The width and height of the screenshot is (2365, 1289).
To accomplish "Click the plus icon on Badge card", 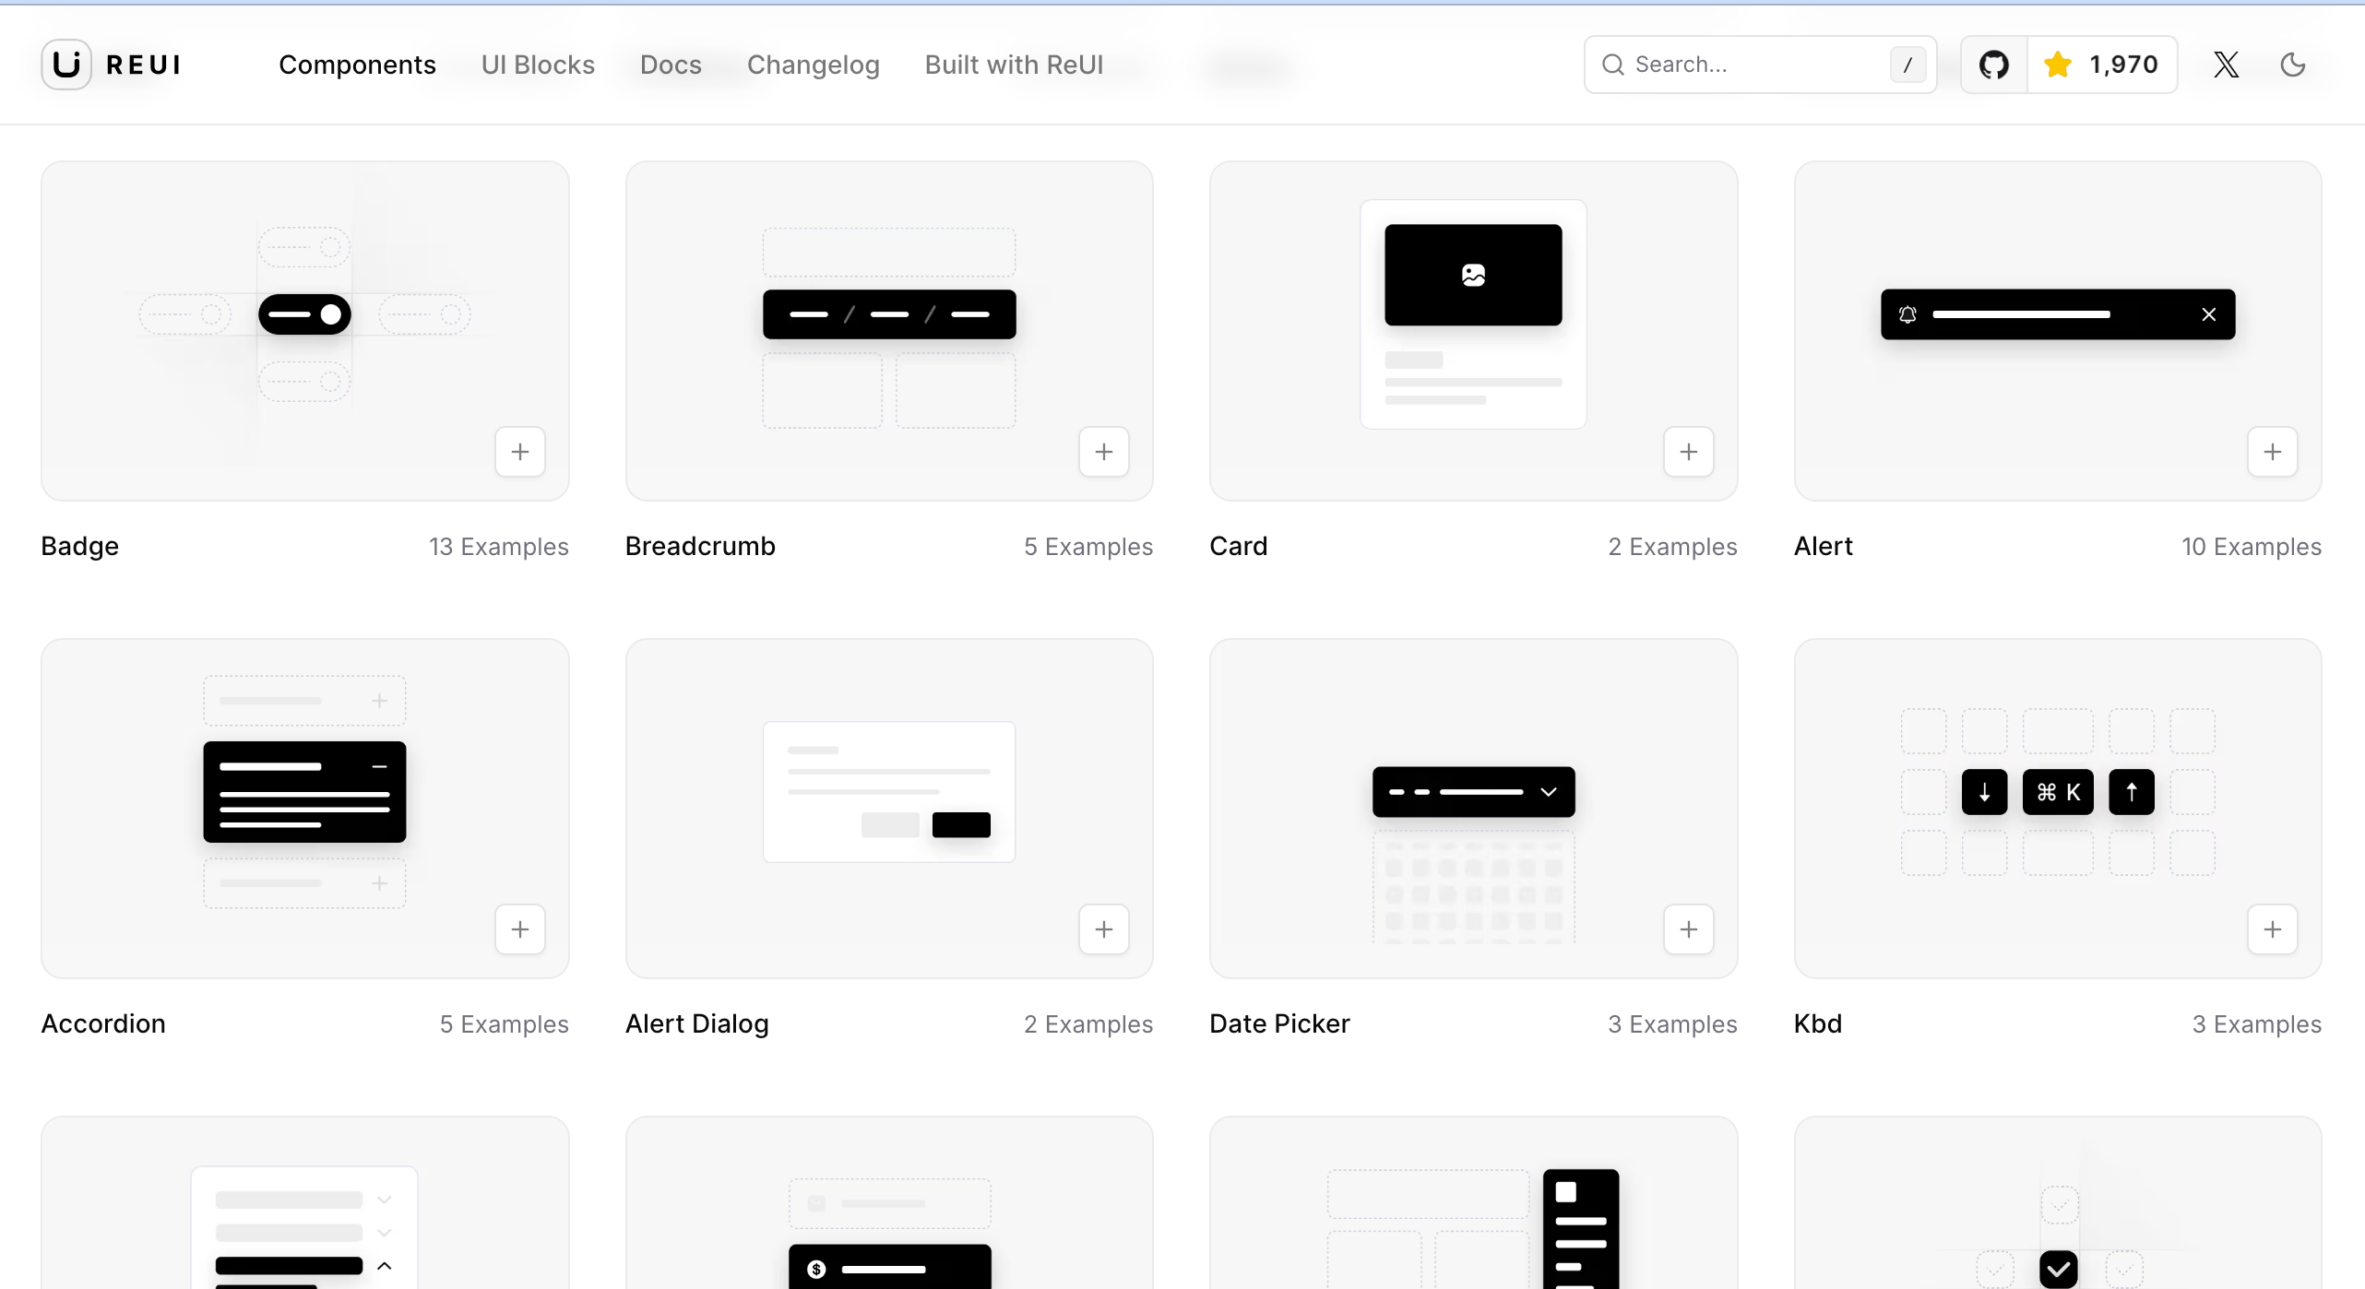I will [520, 452].
